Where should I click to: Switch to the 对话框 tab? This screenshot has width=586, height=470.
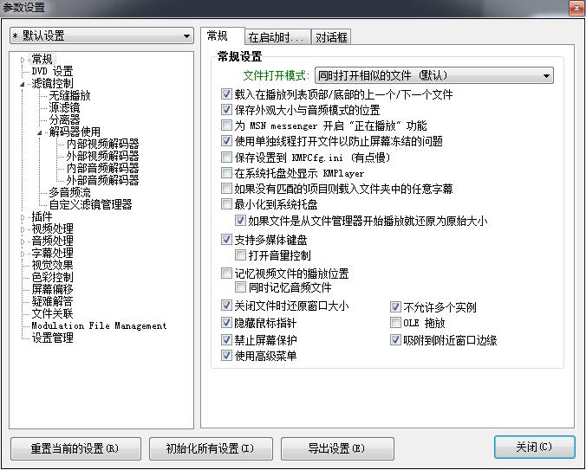pyautogui.click(x=331, y=37)
